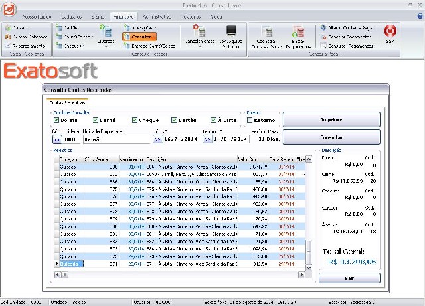Enable the Retorno checkbox

click(250, 120)
